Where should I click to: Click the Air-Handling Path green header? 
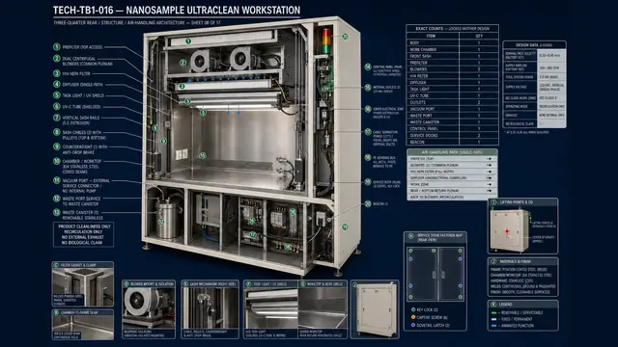point(452,152)
